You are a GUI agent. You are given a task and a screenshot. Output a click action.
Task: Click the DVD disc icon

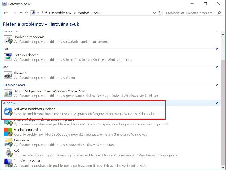tap(8, 93)
